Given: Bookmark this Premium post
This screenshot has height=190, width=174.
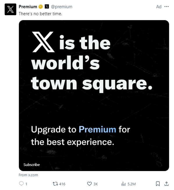Looking at the screenshot, I should (158, 184).
